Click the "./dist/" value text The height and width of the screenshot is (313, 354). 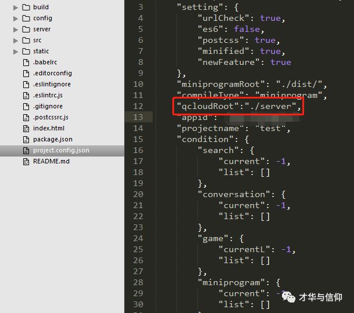tap(299, 84)
